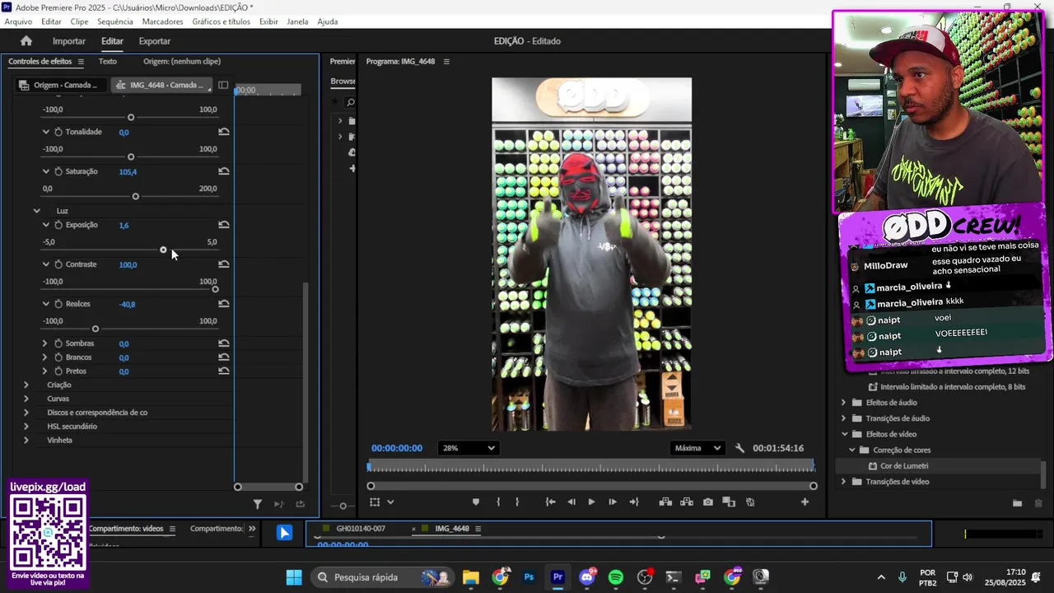Toggle animation stopwatch for Sombras
Image resolution: width=1054 pixels, height=593 pixels.
click(58, 343)
